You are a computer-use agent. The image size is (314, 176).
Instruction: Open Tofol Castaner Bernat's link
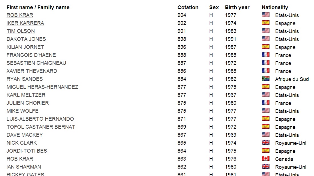click(41, 127)
